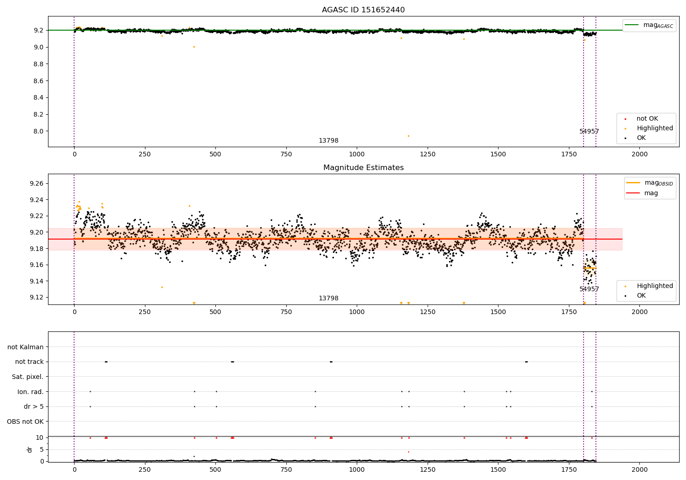Select the mag AGASC legend entry in the top plot
The height and width of the screenshot is (480, 686).
[649, 25]
